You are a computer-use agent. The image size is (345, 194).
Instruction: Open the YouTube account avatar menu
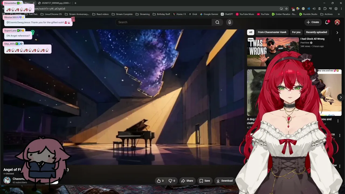(337, 22)
